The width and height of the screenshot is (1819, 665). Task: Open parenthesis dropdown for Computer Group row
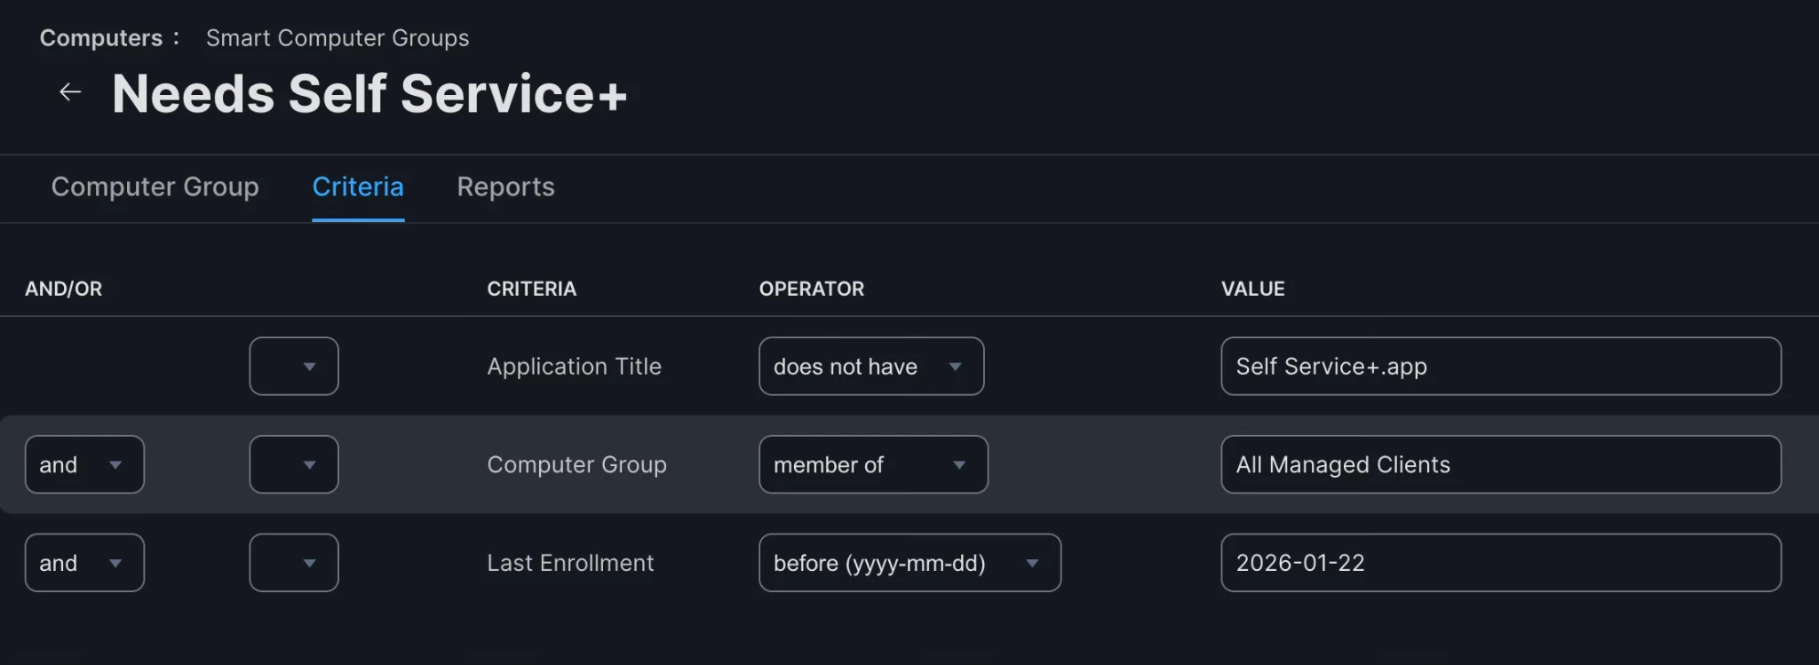tap(294, 464)
